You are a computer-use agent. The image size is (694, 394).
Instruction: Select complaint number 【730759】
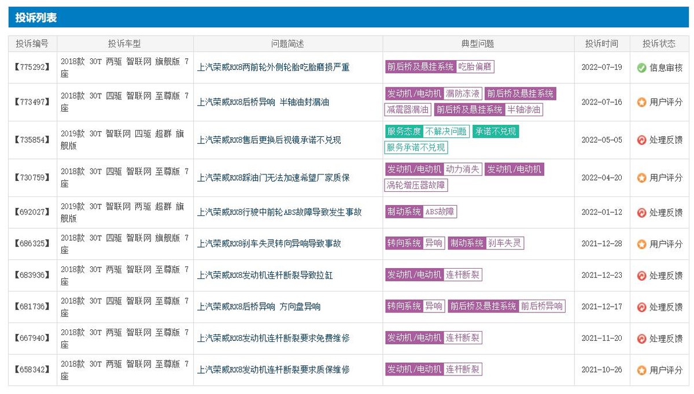tap(32, 178)
